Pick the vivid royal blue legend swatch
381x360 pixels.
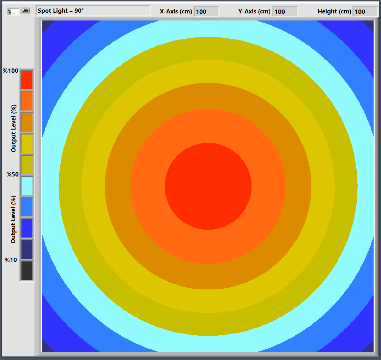[27, 228]
